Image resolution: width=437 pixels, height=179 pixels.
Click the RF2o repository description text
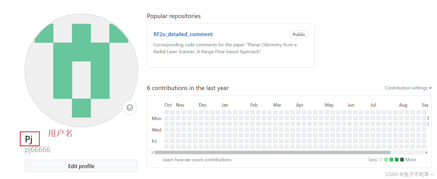click(x=225, y=48)
